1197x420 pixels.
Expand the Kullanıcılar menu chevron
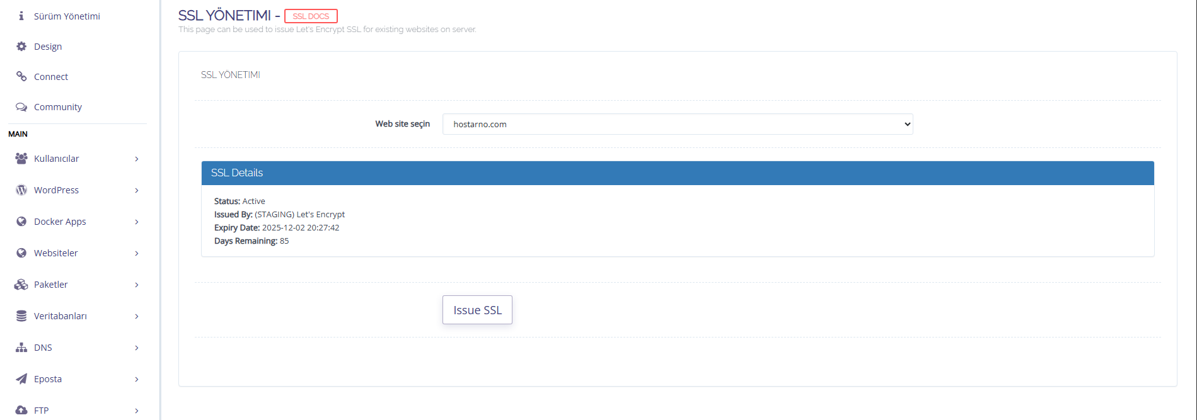pos(137,159)
